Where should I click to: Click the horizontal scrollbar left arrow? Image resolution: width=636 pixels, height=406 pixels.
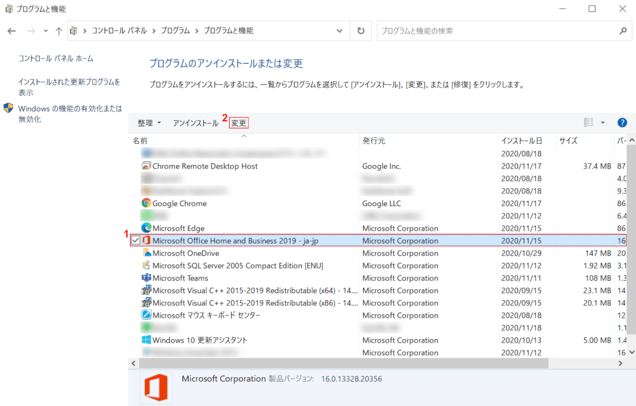[134, 363]
